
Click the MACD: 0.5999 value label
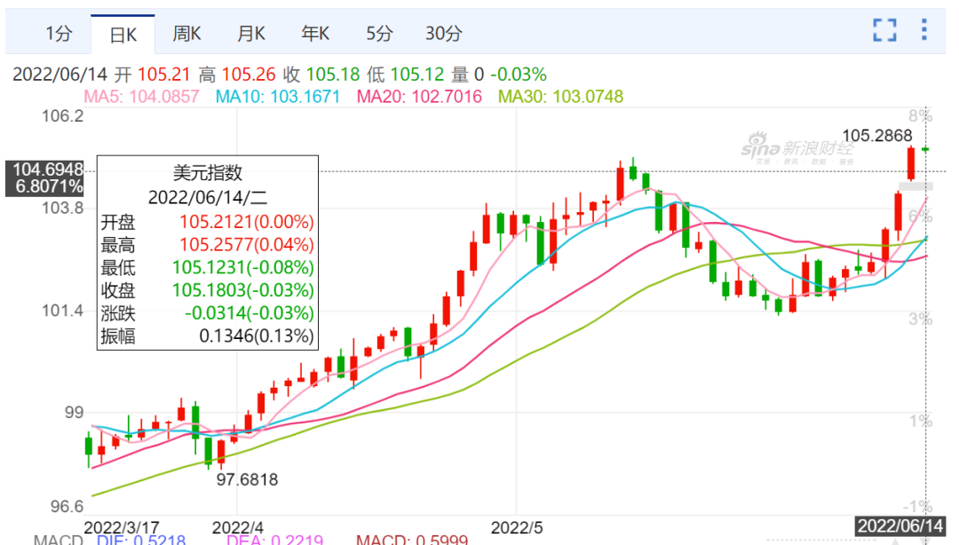(x=412, y=541)
